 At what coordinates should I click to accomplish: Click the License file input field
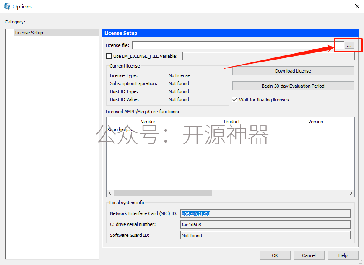coord(238,45)
